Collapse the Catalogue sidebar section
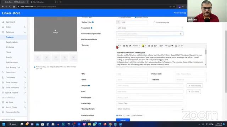The image size is (227, 127). tap(24, 32)
